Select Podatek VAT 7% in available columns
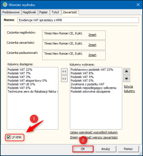Image resolution: width=143 pixels, height=156 pixels. [33, 73]
